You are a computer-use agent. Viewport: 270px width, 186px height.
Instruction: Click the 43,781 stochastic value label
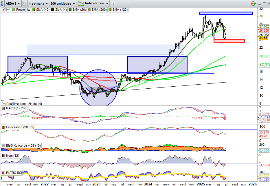[x=264, y=136]
